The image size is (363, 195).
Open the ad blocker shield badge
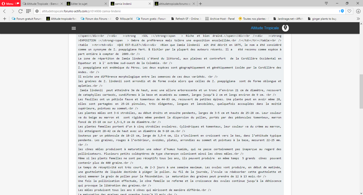point(342,11)
